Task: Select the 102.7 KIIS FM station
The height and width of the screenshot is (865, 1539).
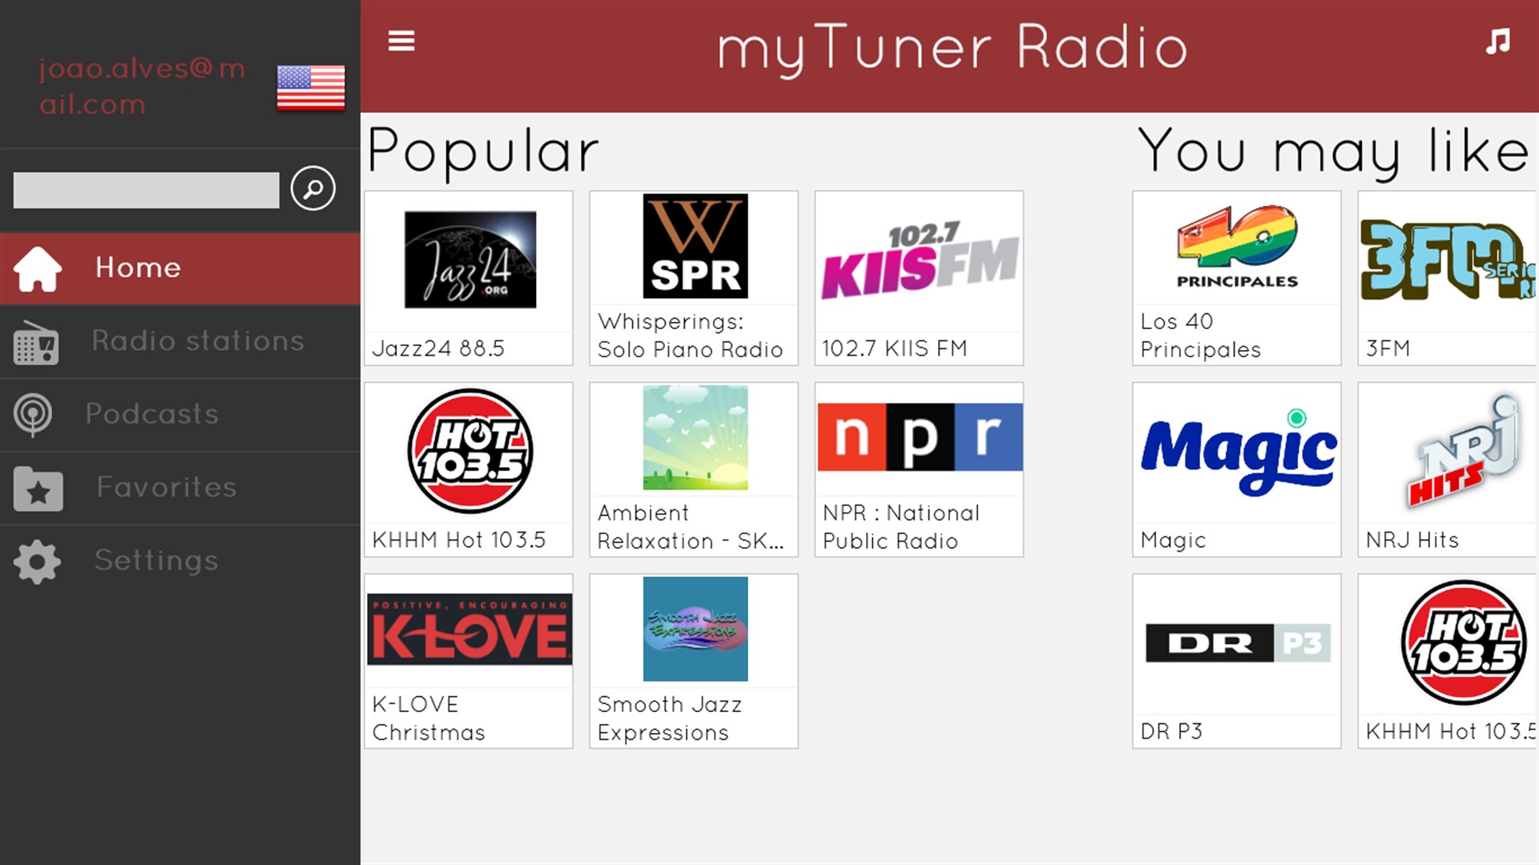Action: click(x=919, y=278)
